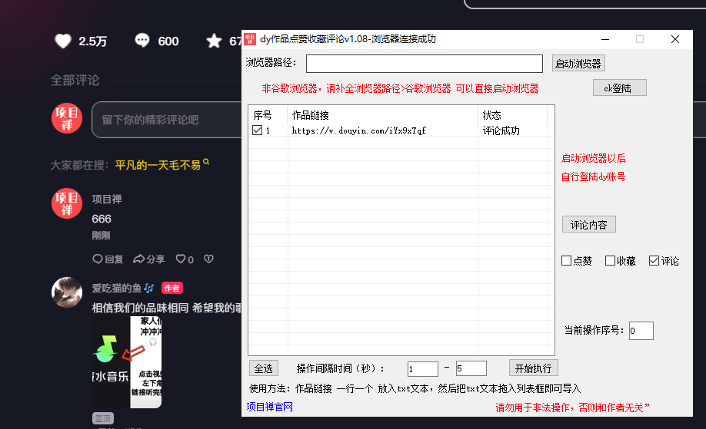706x429 pixels.
Task: Click the star favorite icon
Action: [x=214, y=41]
